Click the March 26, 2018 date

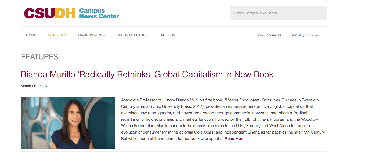(34, 86)
